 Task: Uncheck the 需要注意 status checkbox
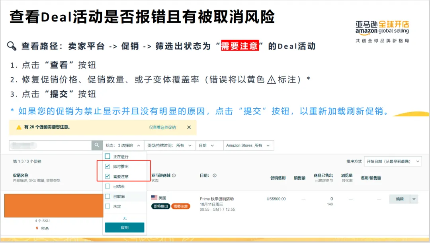click(107, 176)
